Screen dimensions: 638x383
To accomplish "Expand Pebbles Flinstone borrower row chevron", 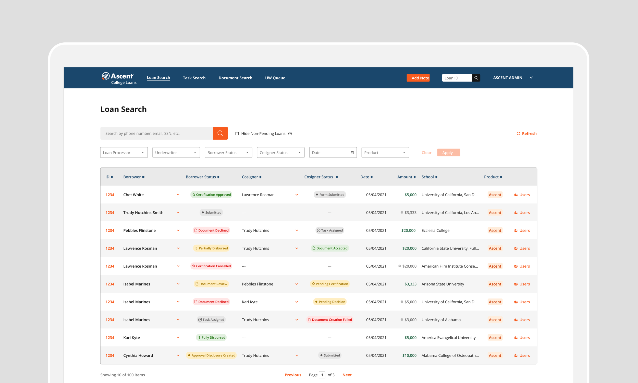I will [178, 231].
